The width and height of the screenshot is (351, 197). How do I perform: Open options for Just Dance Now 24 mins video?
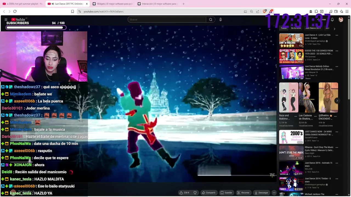[337, 132]
